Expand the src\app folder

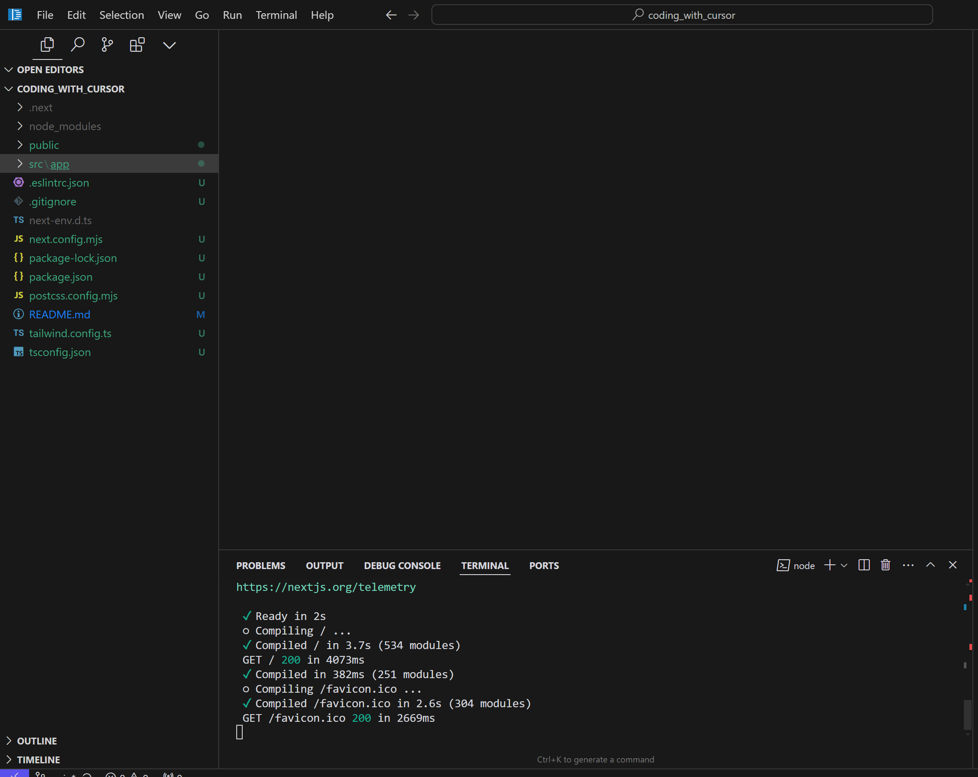[109, 164]
